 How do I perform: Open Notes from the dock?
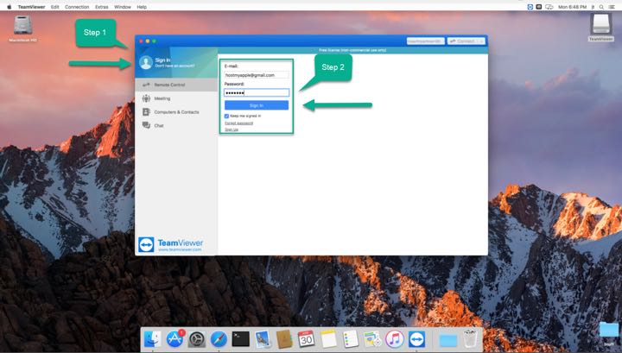[328, 339]
